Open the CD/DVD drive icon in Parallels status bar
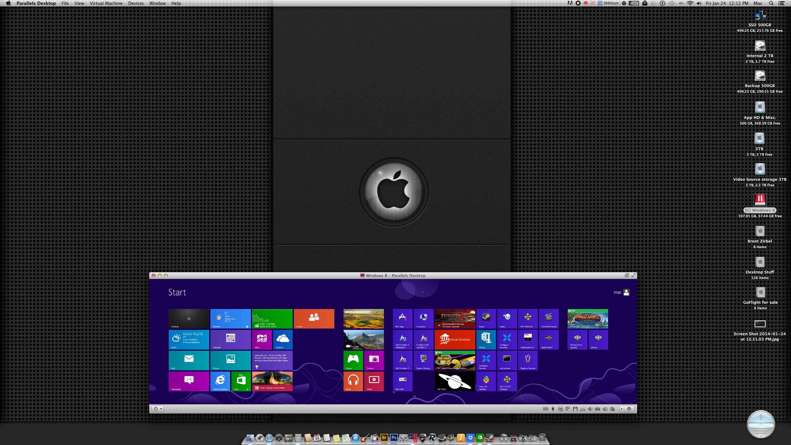Viewport: 791px width, 445px height. coord(560,409)
